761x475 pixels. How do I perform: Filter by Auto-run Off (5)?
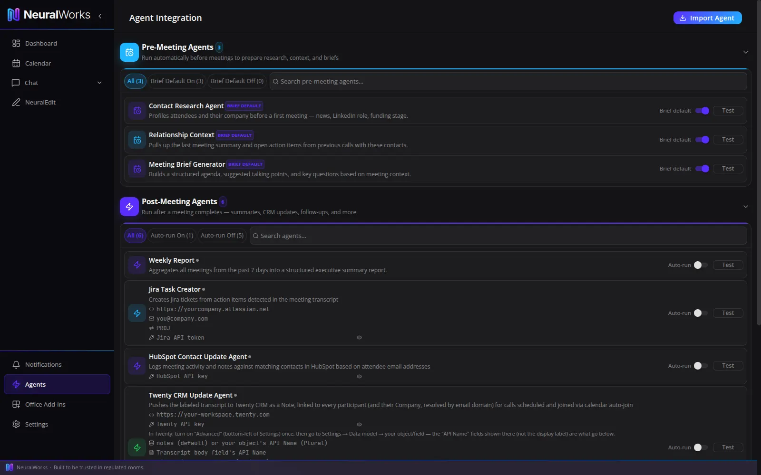(222, 236)
